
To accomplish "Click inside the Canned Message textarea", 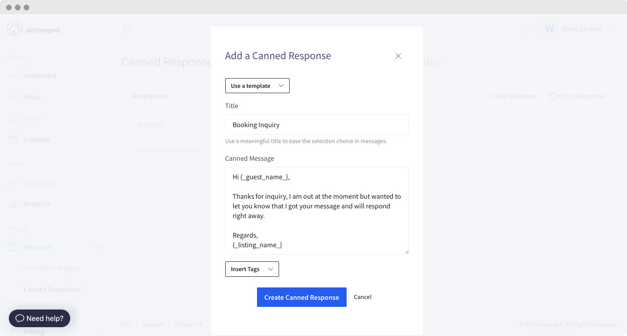I will [317, 210].
